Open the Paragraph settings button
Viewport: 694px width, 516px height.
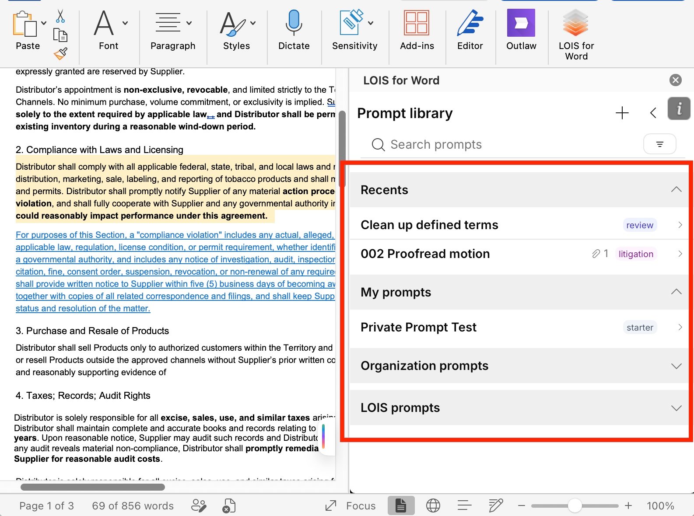click(173, 31)
